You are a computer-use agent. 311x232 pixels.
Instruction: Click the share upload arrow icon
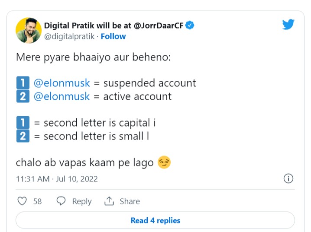coord(109,201)
